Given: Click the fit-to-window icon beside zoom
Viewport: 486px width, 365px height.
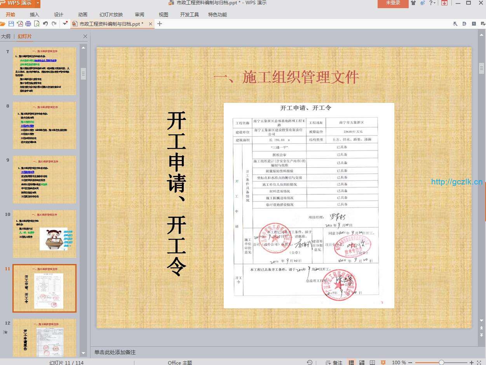Looking at the screenshot, I should 479,362.
